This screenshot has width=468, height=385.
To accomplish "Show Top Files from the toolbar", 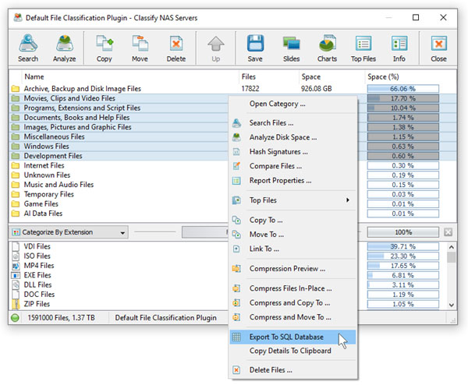I will click(x=363, y=44).
